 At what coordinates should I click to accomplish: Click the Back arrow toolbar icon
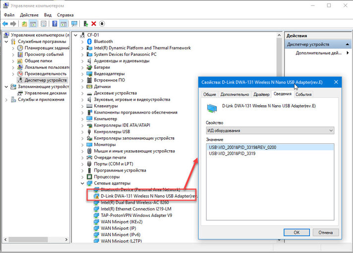click(x=5, y=24)
